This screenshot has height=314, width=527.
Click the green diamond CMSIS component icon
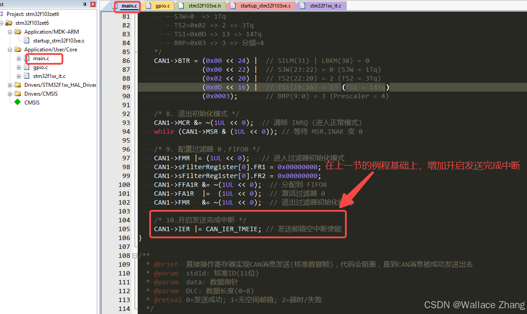(18, 102)
